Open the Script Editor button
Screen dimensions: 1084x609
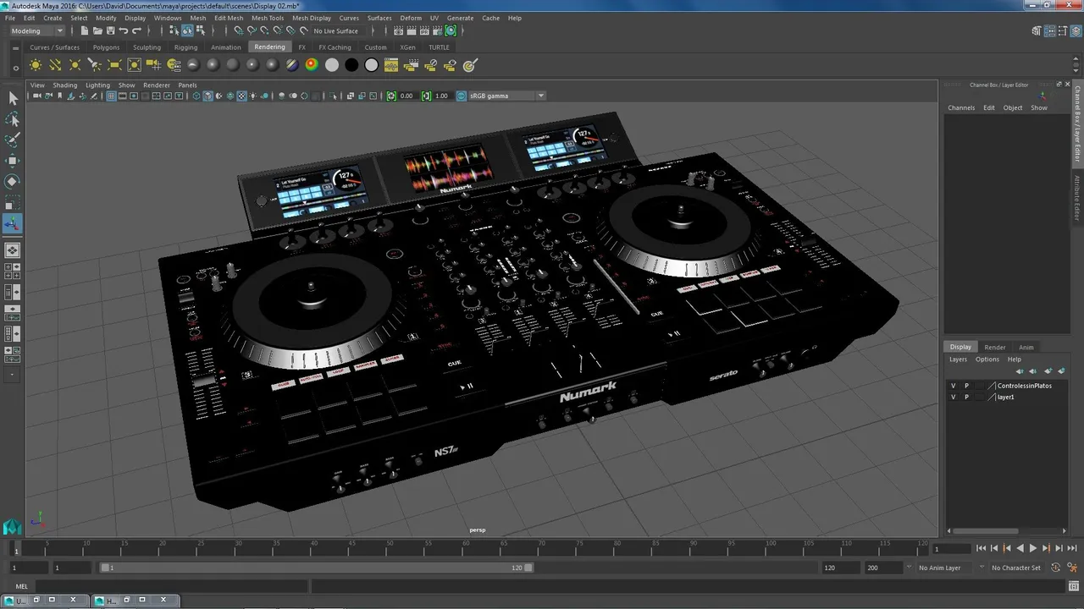tap(1073, 586)
